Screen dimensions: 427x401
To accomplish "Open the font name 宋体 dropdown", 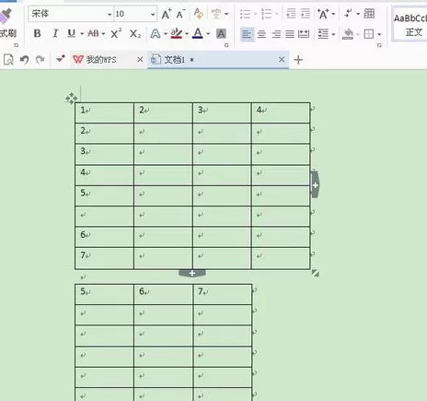I will click(110, 15).
